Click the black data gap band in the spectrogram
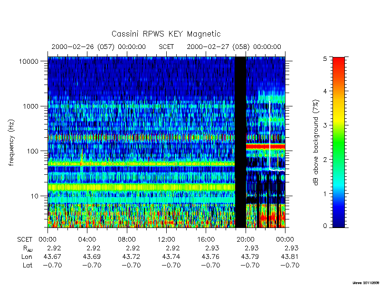This screenshot has height=285, width=380. click(x=240, y=142)
